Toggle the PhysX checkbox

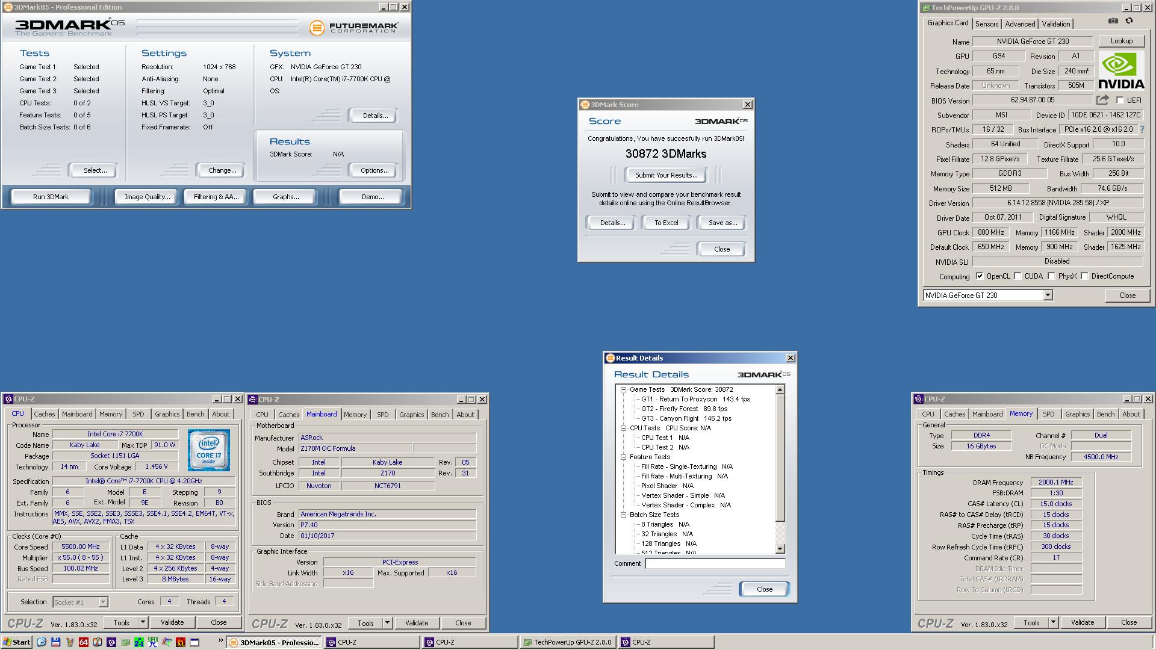coord(1051,276)
